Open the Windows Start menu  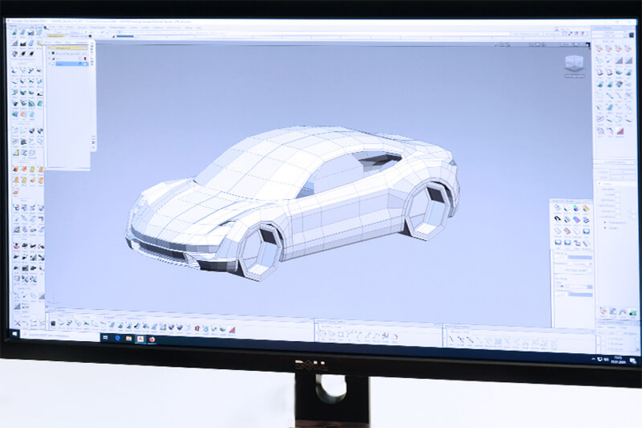tap(15, 333)
